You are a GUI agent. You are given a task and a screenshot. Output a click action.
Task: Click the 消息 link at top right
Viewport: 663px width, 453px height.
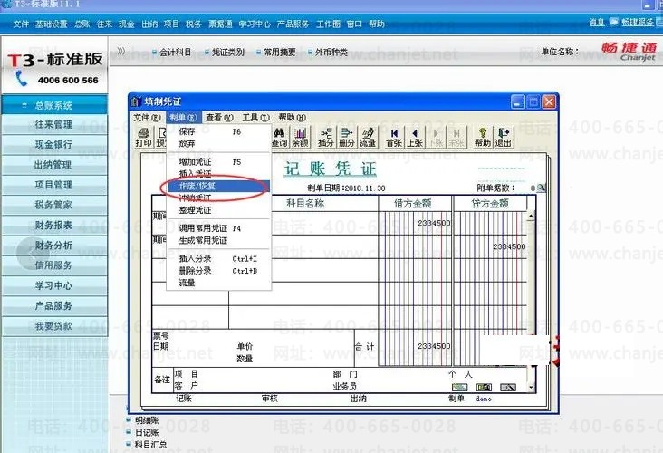pyautogui.click(x=597, y=22)
